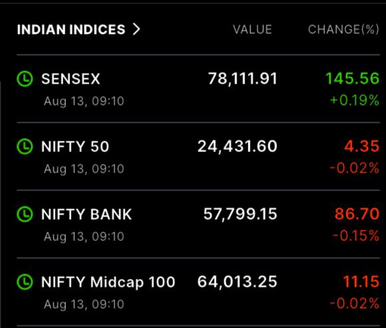Expand Indian Indices with the chevron arrow
The height and width of the screenshot is (328, 386).
pyautogui.click(x=136, y=29)
